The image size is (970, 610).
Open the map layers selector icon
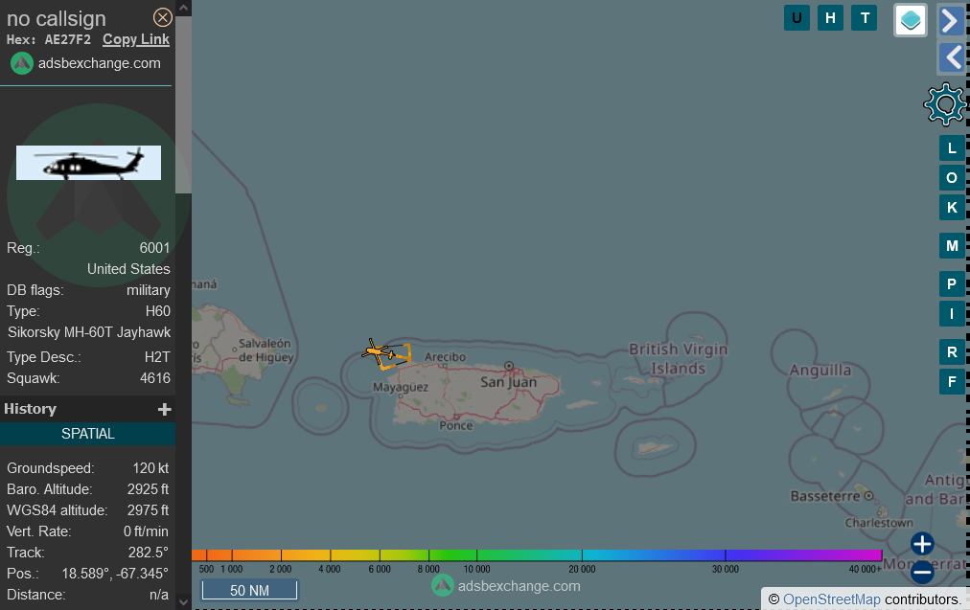(x=911, y=20)
